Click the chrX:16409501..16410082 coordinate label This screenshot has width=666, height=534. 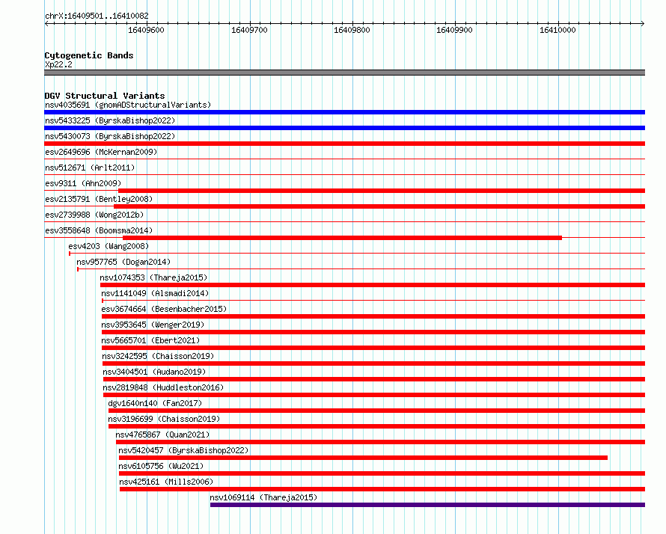point(97,16)
